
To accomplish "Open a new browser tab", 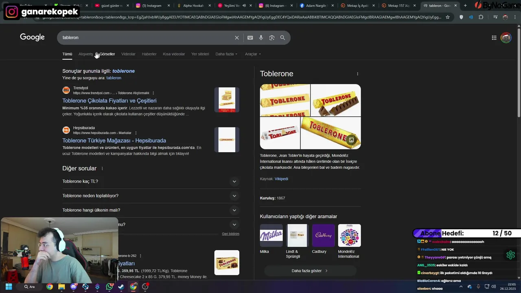I will tap(465, 6).
